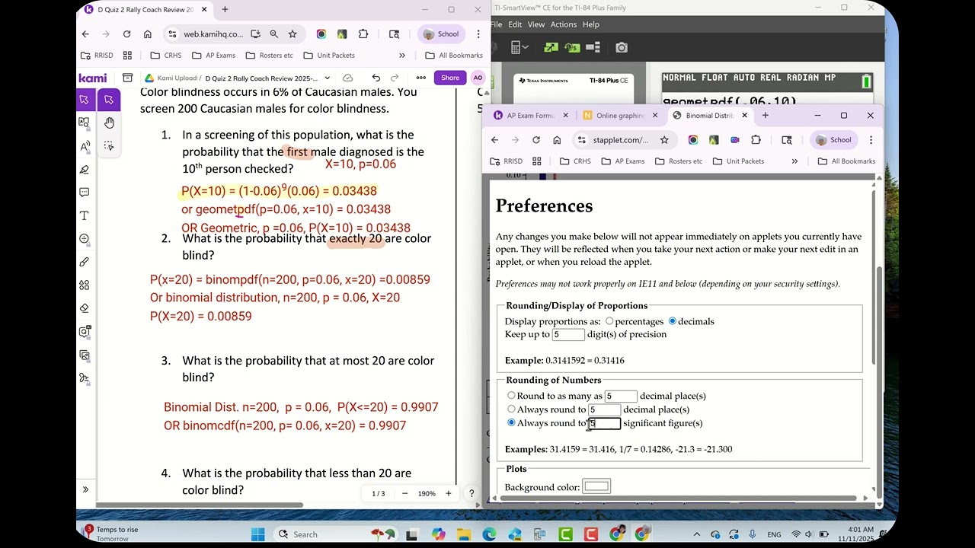Bookmark stapplet page with star icon
Screen dimensions: 975x548
pos(664,140)
